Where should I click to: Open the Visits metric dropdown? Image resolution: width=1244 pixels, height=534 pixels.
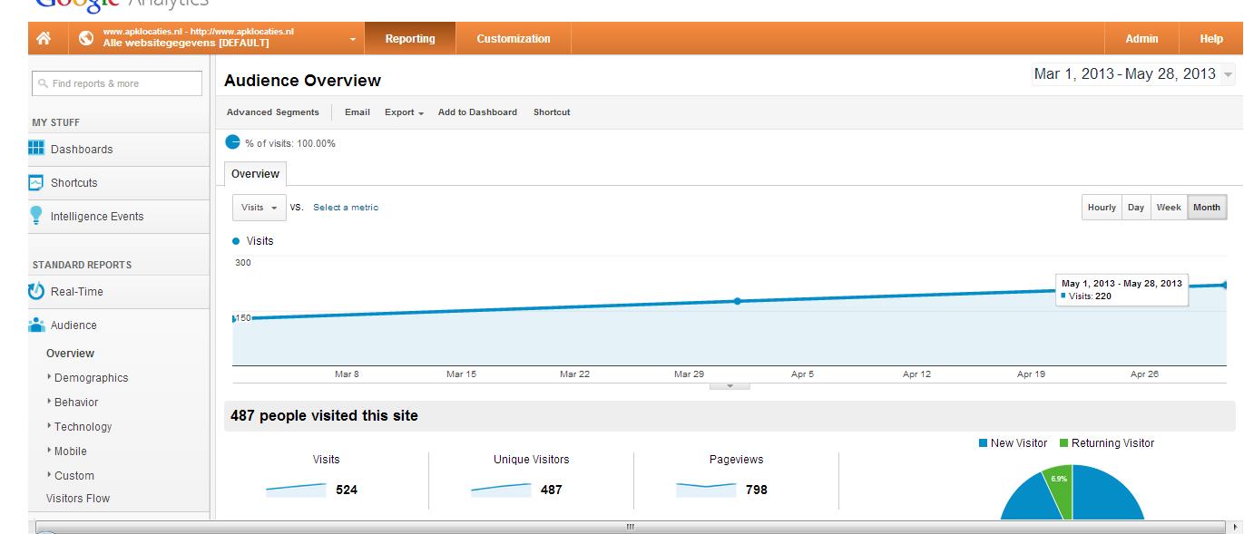(x=260, y=208)
